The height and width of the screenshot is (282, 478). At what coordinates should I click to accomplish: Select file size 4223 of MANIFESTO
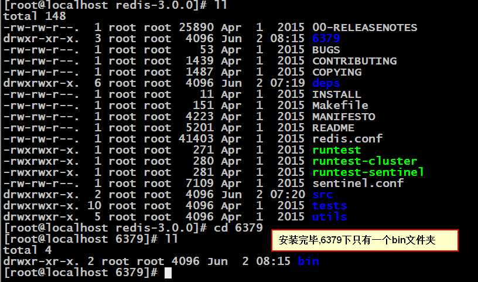200,117
